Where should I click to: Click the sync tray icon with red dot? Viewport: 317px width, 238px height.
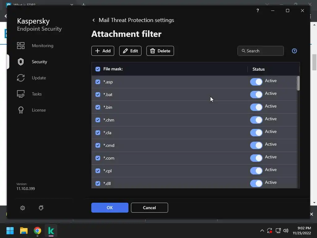click(x=270, y=231)
